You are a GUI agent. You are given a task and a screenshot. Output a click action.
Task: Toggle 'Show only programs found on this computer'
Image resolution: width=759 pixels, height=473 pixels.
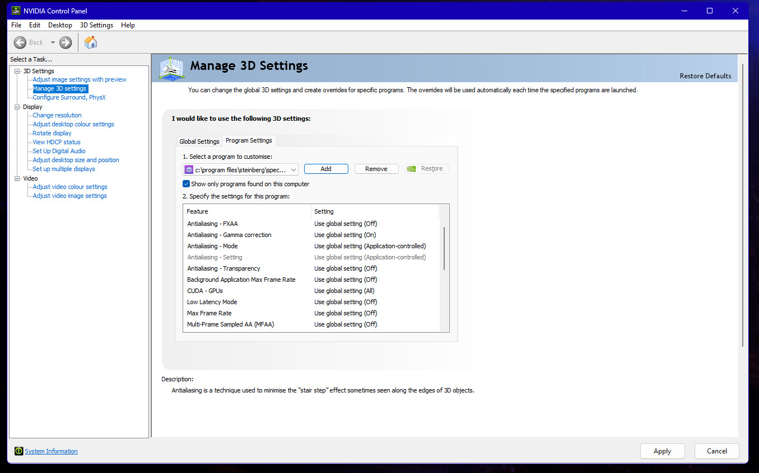tap(187, 184)
